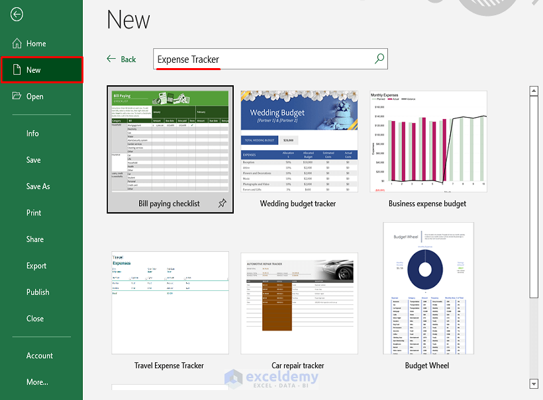Click the 'Car repair tracker' label

298,366
